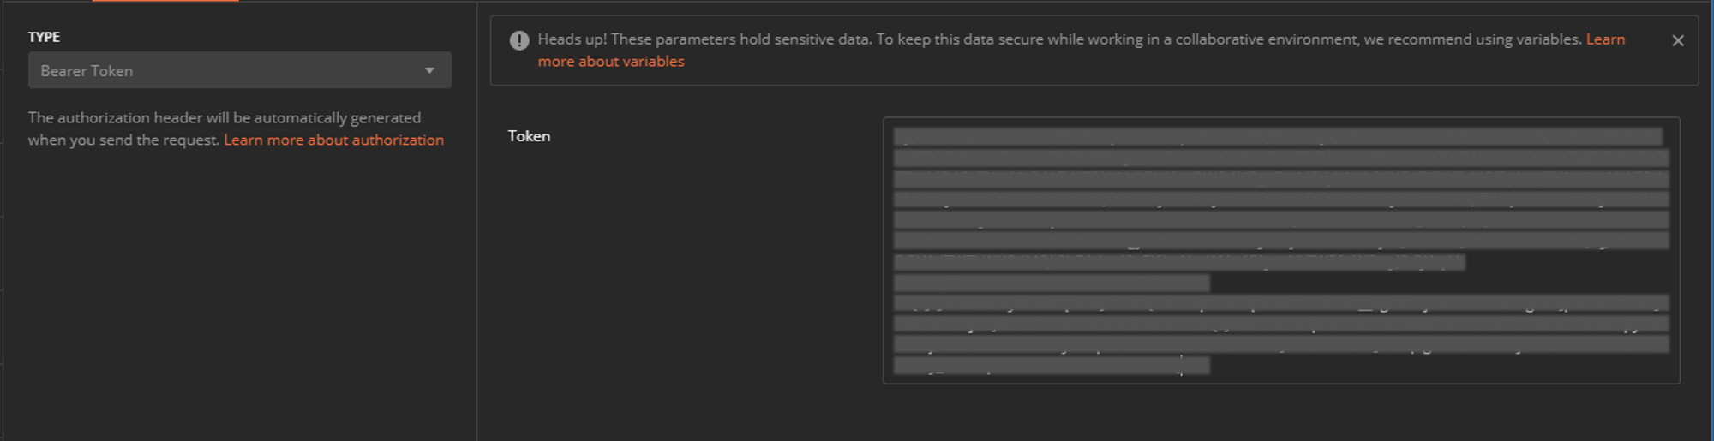Select the Bearer Token text in selector
This screenshot has height=441, width=1714.
point(87,71)
